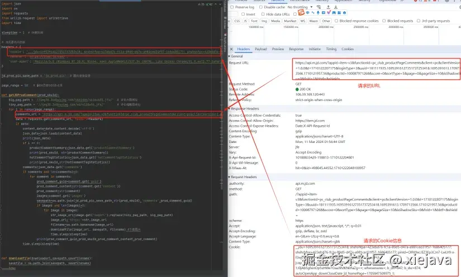This screenshot has height=277, width=461.
Task: Check Blocked response cookies checkbox
Action: point(336,21)
